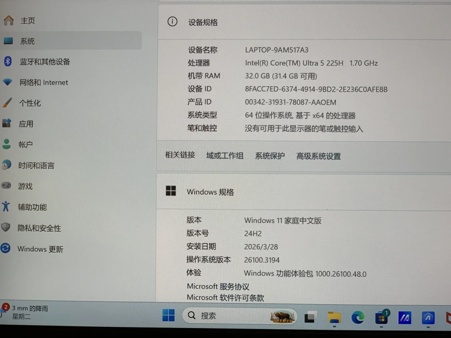Collapse the Windows 规格 section header
Image resolution: width=451 pixels, height=338 pixels.
tap(304, 191)
